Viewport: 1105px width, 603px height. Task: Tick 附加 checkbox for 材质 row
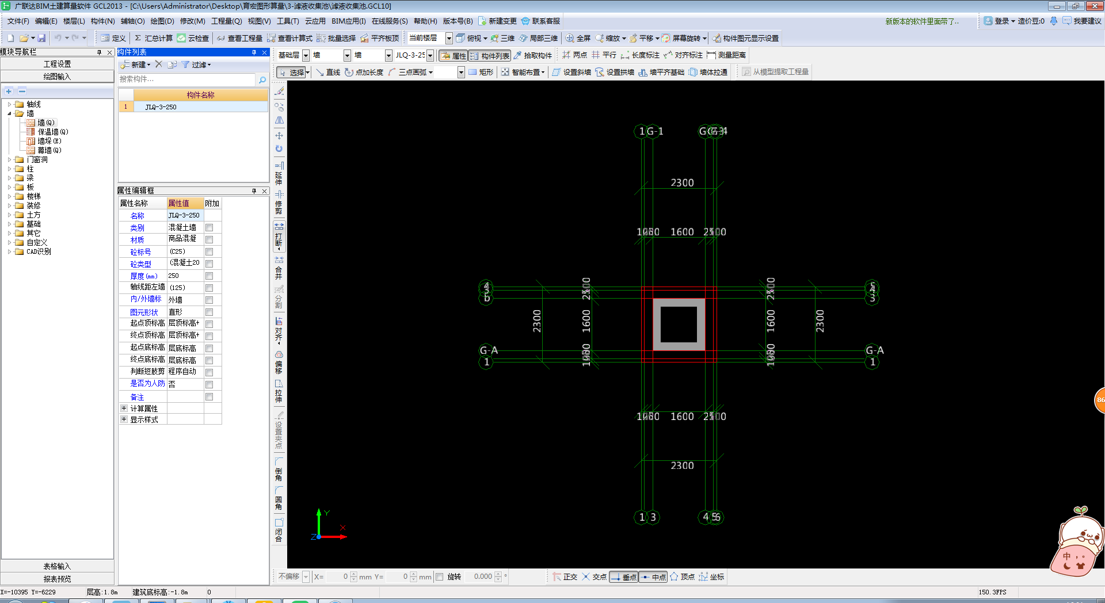click(x=209, y=240)
